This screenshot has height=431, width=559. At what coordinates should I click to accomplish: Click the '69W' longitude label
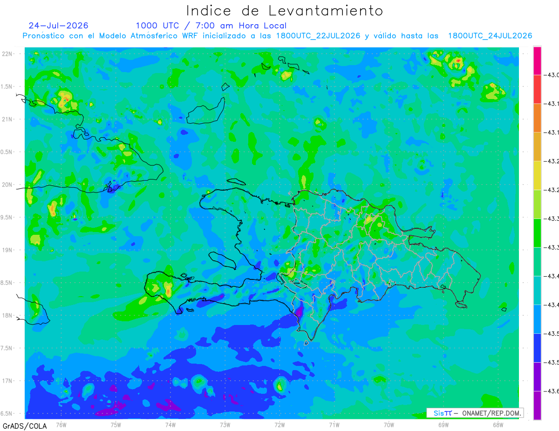[x=443, y=424]
